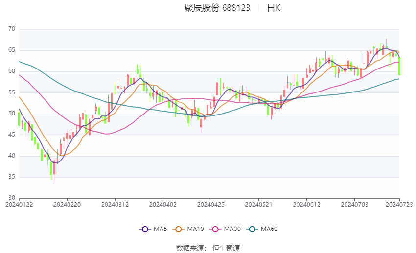Click the data source text 恒生聚源

tap(226, 248)
